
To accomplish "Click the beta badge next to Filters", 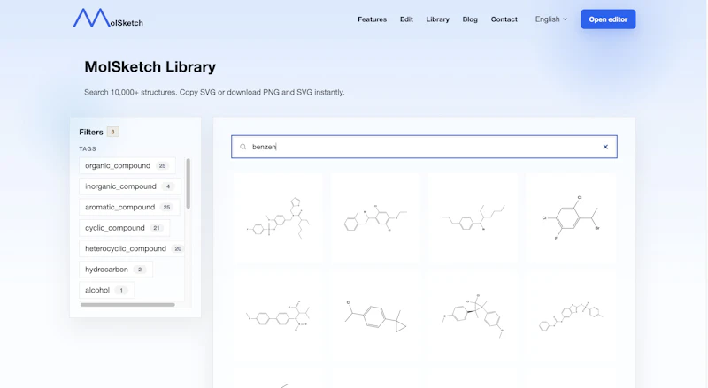I will [x=113, y=133].
